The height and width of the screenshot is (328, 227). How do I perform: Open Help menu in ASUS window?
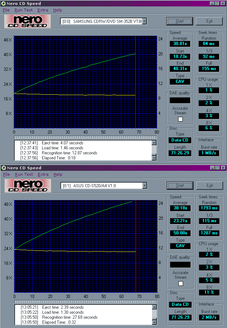coord(58,174)
